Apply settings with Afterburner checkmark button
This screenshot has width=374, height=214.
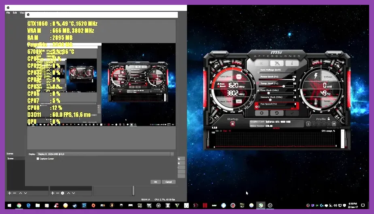tap(292, 113)
